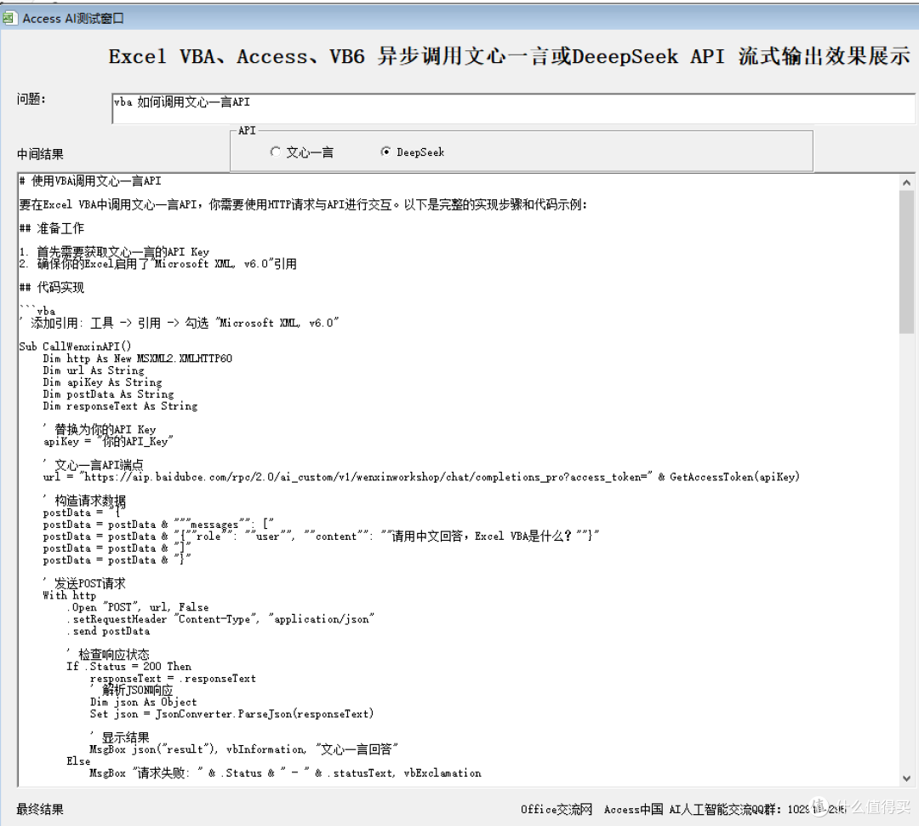Click the 'Access AI测试窗口' window title
919x826 pixels.
(x=73, y=18)
